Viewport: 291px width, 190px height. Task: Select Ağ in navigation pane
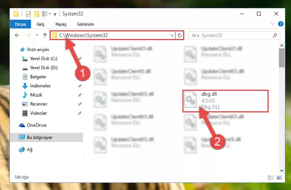point(30,150)
